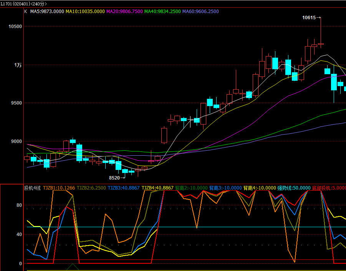Click the K label beside MA5
The height and width of the screenshot is (271, 346).
tap(26, 12)
